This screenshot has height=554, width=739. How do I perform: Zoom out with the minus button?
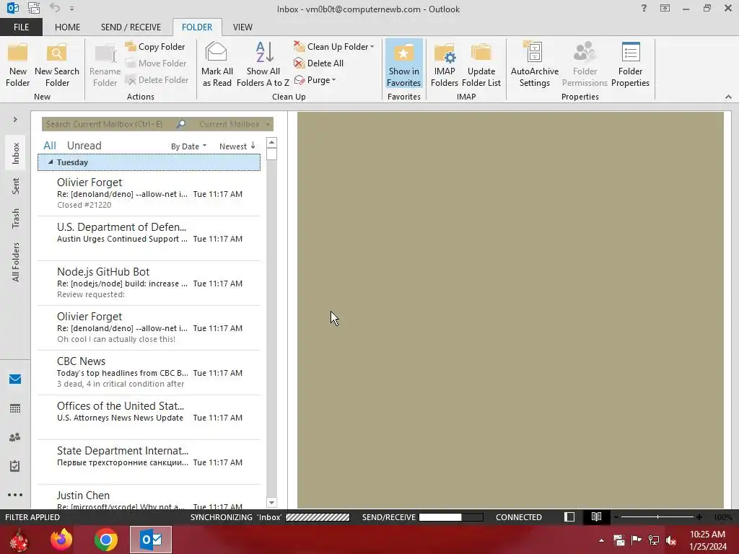tap(616, 517)
